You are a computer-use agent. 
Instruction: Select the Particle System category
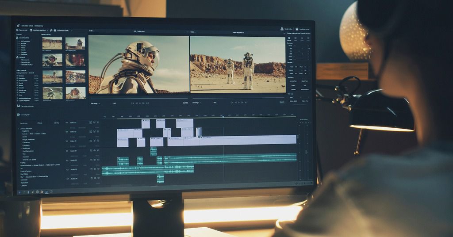tap(26, 171)
